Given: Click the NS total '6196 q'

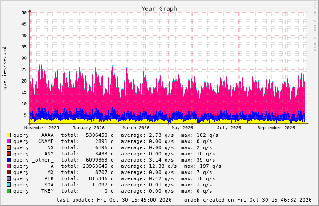Looking at the screenshot, I should 105,147.
